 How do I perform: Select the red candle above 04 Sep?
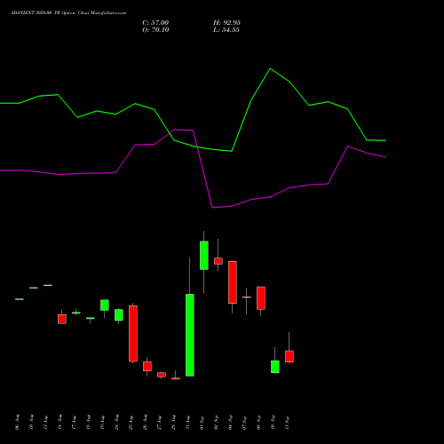pos(233,282)
